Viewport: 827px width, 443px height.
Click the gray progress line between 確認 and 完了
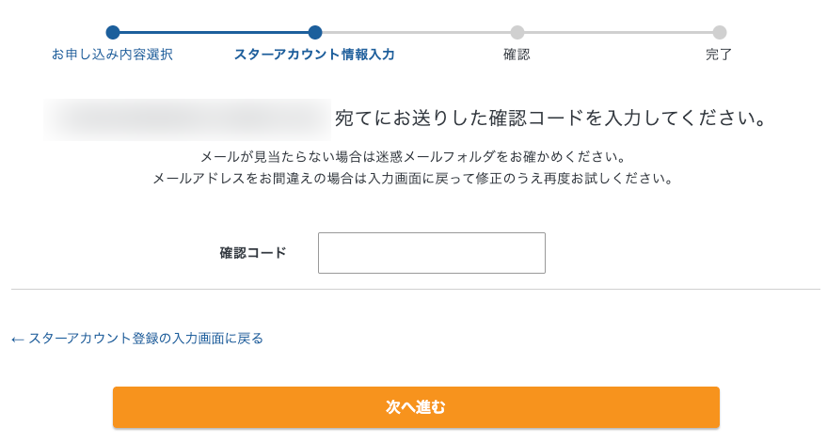pos(618,32)
